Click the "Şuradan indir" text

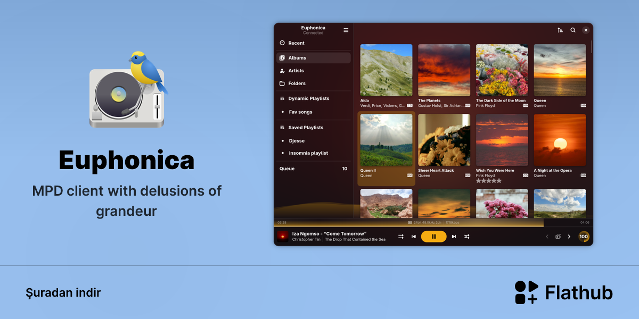63,292
